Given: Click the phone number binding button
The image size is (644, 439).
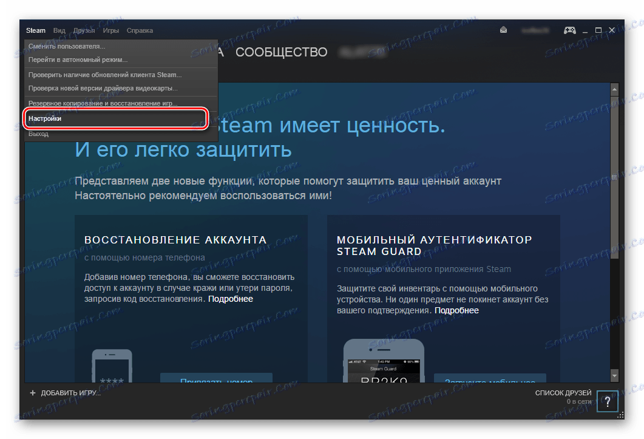Looking at the screenshot, I should [x=217, y=378].
